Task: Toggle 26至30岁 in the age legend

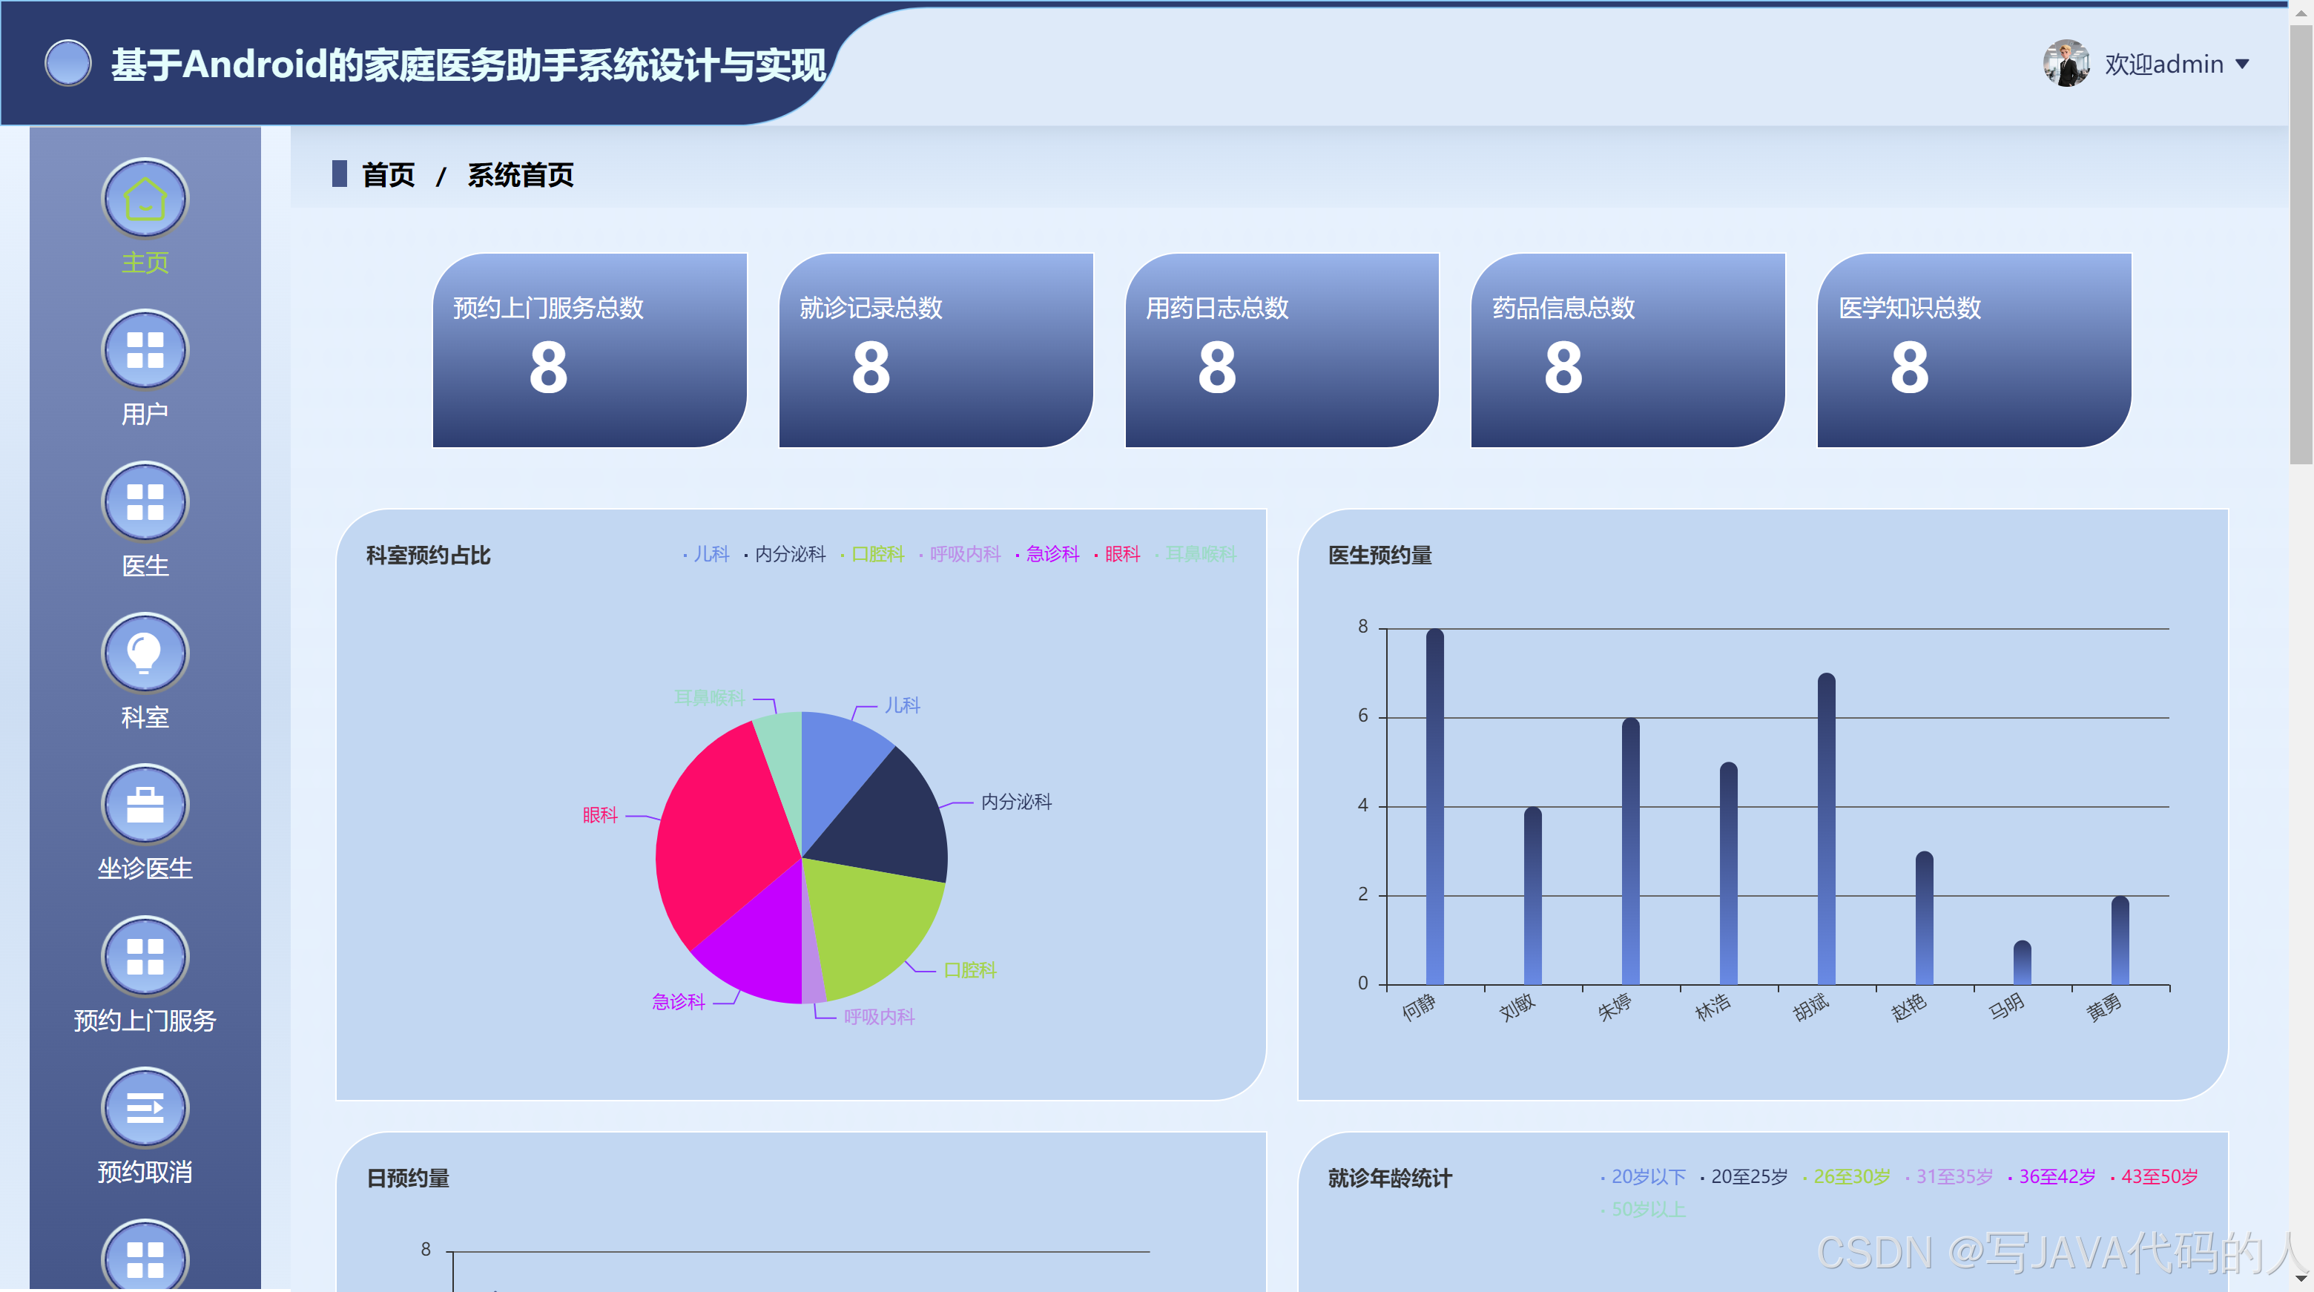Action: [1847, 1177]
